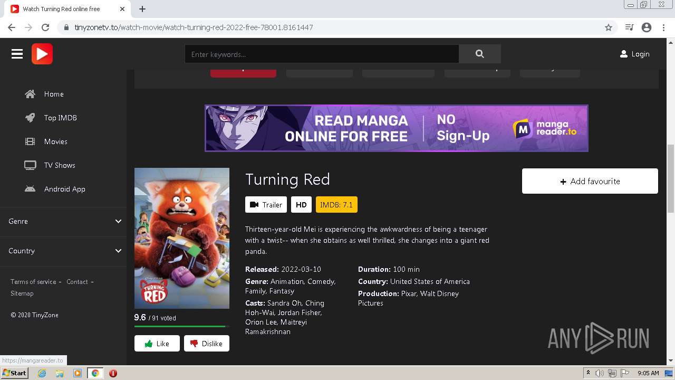Screen dimensions: 675x380
Task: Bookmark this page with the star icon
Action: click(x=609, y=27)
